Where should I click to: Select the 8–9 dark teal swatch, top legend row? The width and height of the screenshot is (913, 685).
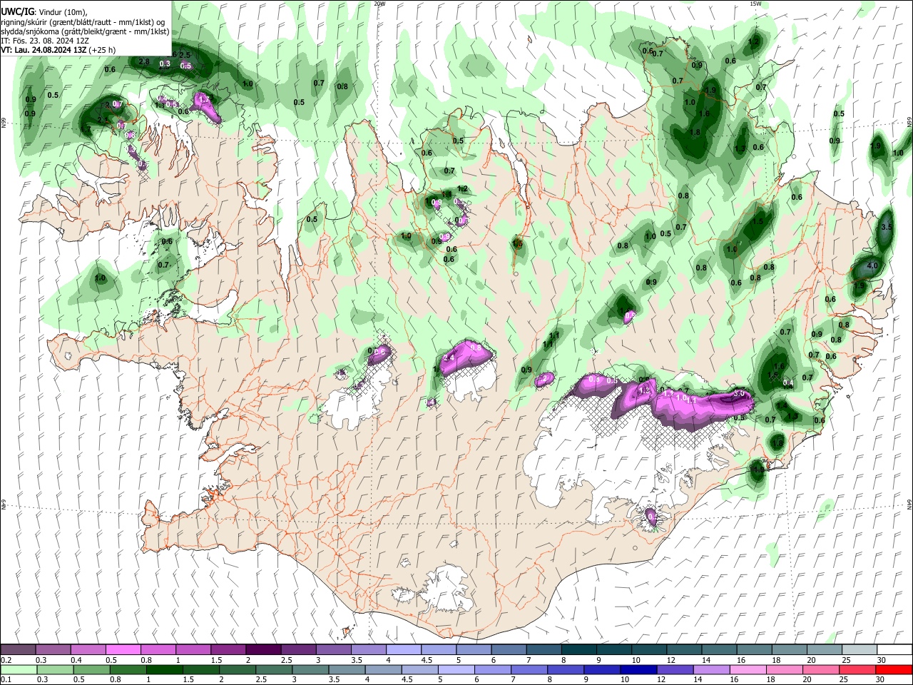tap(578, 650)
